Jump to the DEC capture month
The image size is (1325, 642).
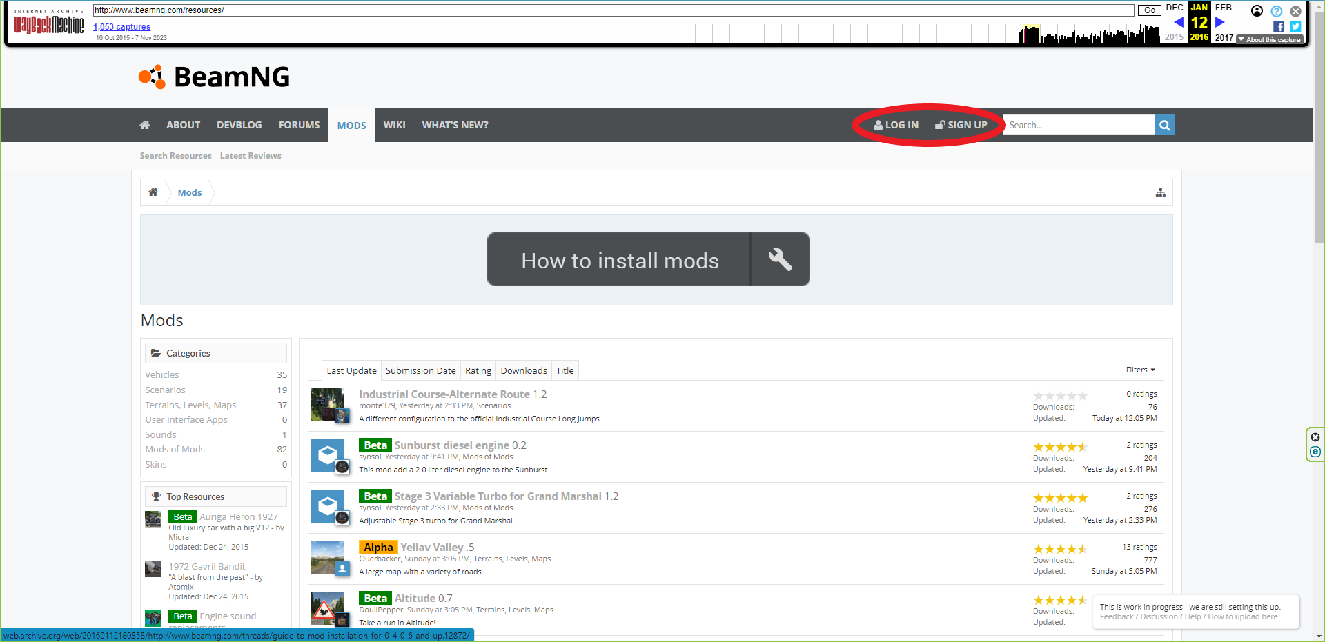(1175, 8)
